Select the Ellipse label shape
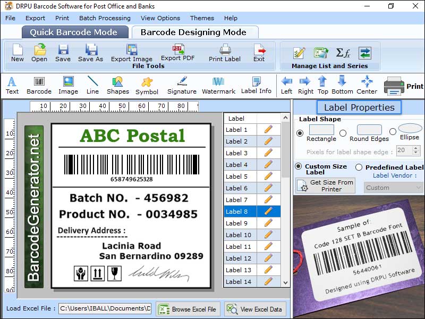425x319 pixels. click(394, 132)
